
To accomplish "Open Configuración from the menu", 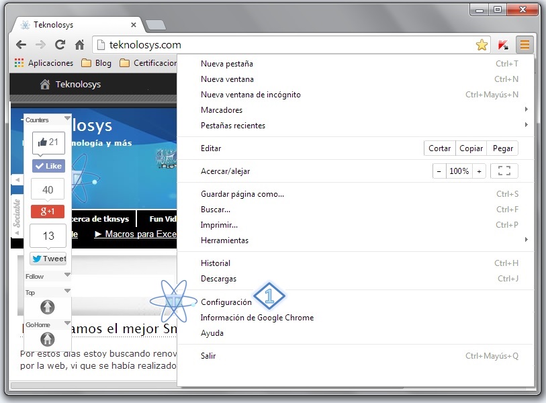I will [355, 302].
